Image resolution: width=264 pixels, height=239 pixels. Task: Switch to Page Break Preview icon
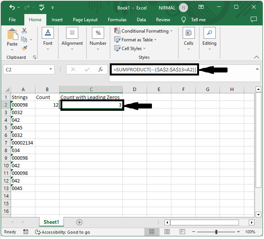coord(182,232)
